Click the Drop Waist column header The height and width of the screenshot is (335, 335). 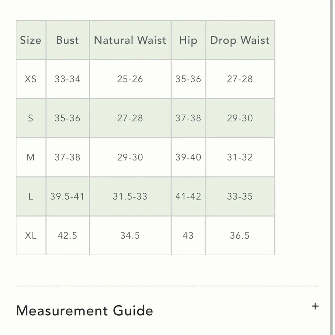pyautogui.click(x=240, y=41)
